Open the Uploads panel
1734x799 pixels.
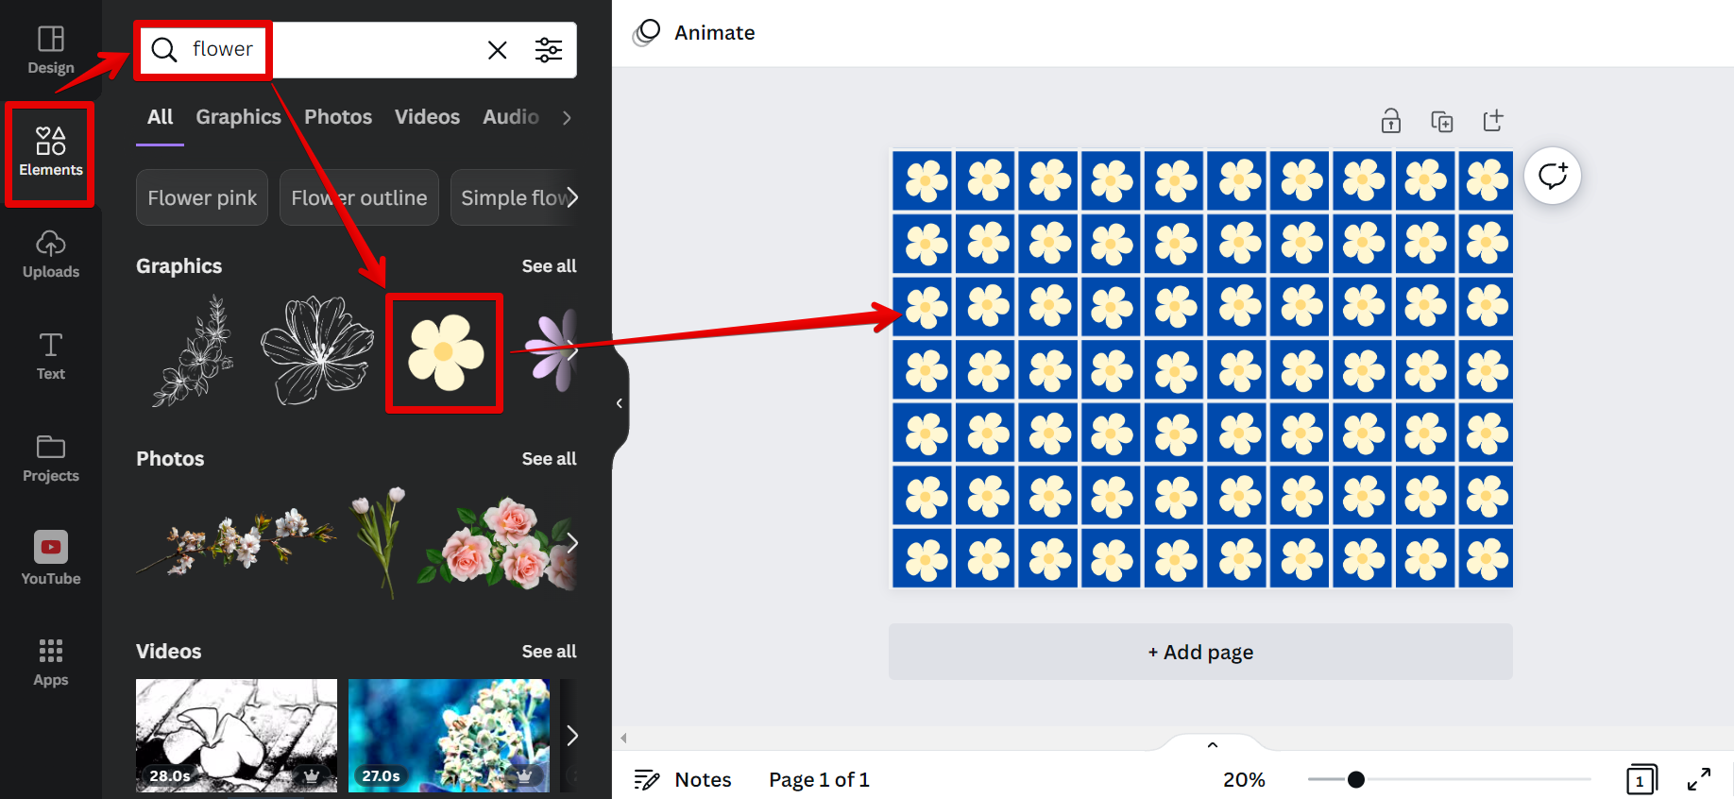pos(51,255)
